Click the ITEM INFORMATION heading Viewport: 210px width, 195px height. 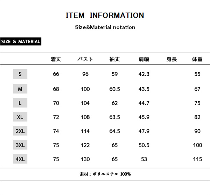105,15
